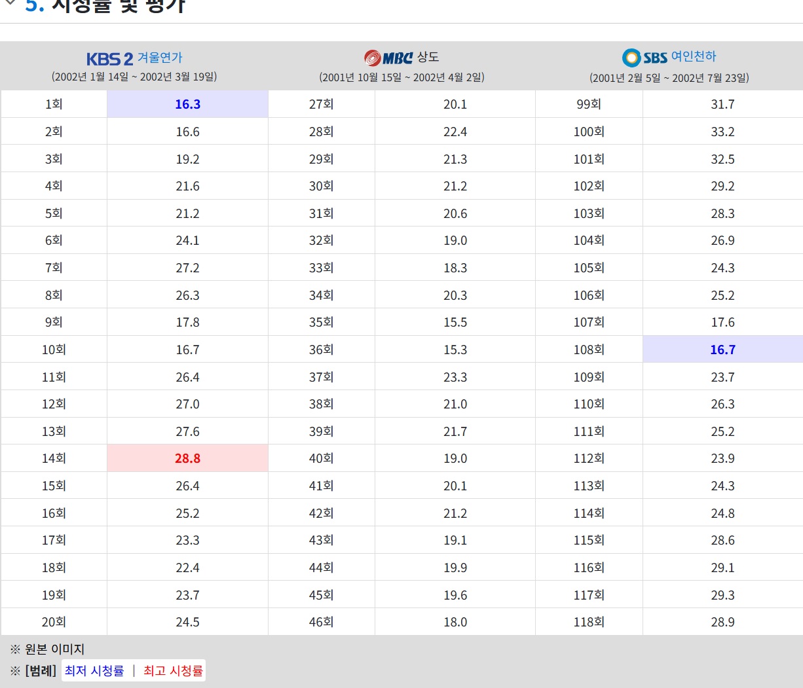Click the 23.3 rating for 37회

(455, 377)
